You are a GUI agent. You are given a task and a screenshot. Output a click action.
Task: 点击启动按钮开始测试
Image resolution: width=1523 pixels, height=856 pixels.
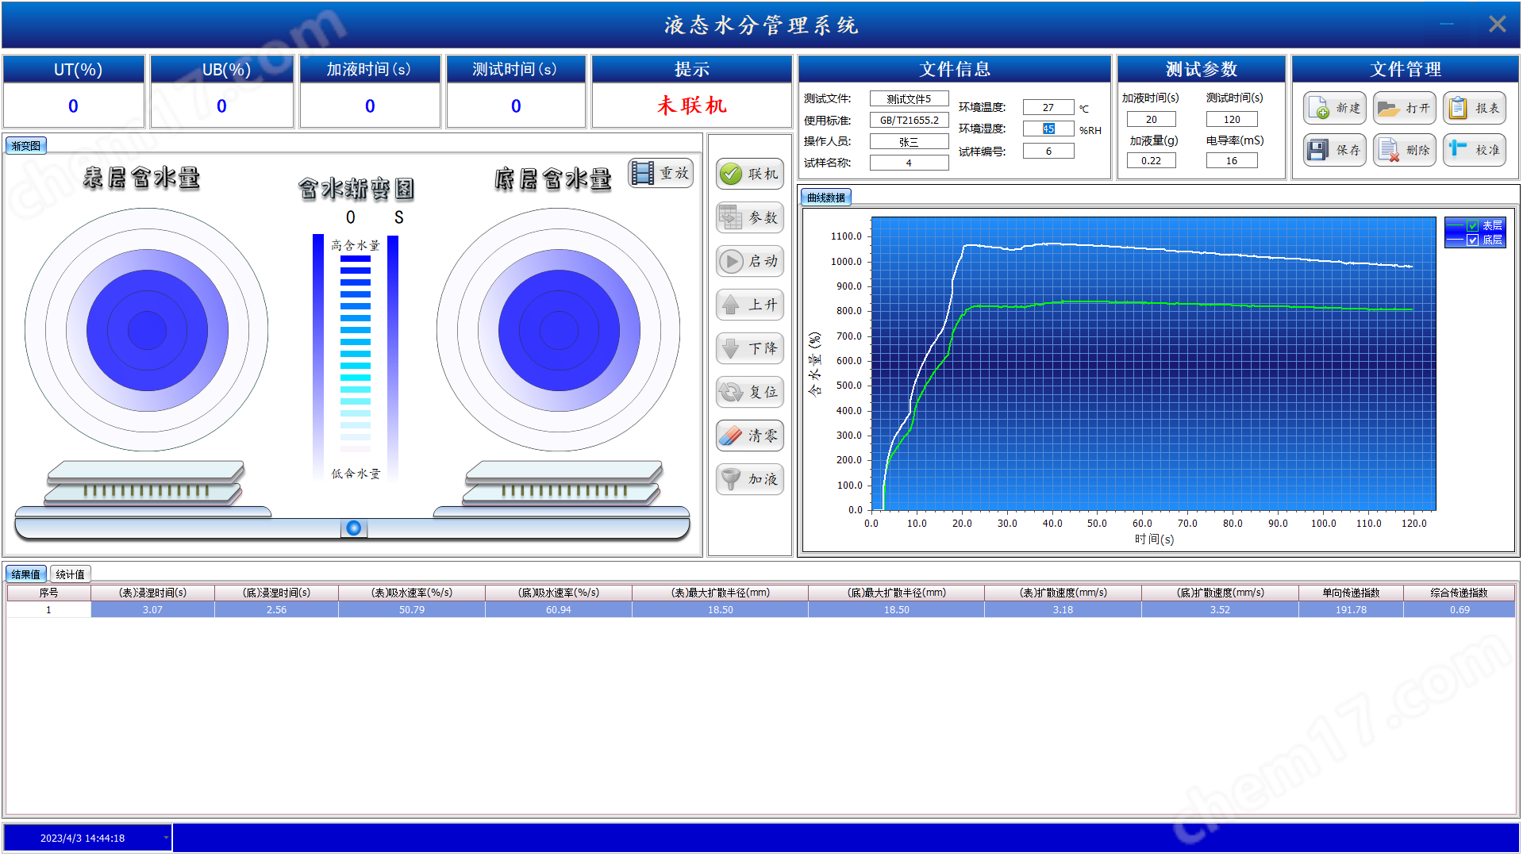[x=748, y=261]
